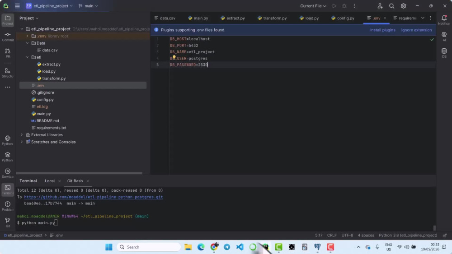Viewport: 452px width, 254px height.
Task: Click the project tree horizontal scrollbar
Action: coord(79,173)
